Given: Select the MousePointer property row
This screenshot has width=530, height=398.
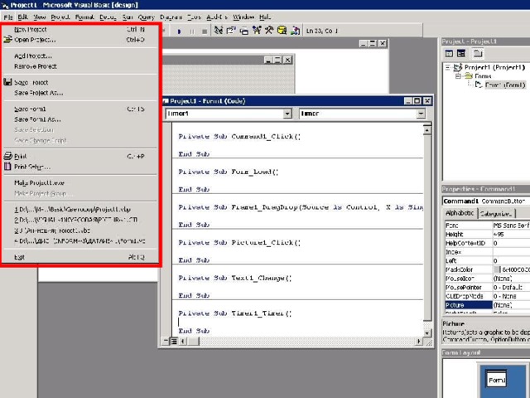Looking at the screenshot, I should coord(487,288).
